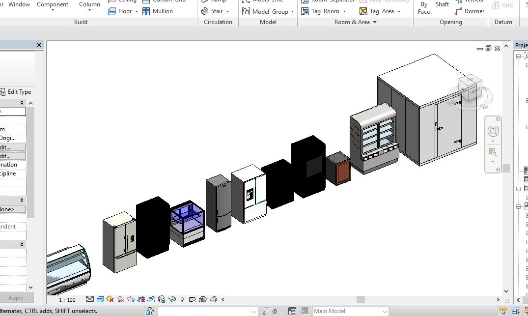528x316 pixels.
Task: Click the Zoom tool on navigation bar
Action: (x=493, y=153)
